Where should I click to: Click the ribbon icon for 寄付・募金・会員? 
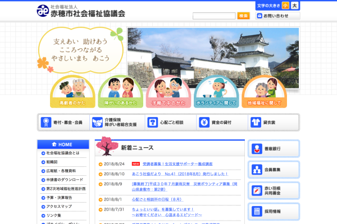46,123
